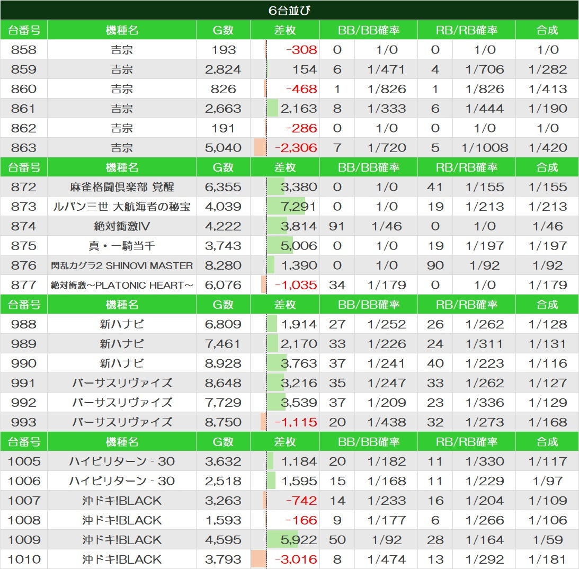The width and height of the screenshot is (579, 569).
Task: Select machine number 859 cell
Action: click(24, 69)
